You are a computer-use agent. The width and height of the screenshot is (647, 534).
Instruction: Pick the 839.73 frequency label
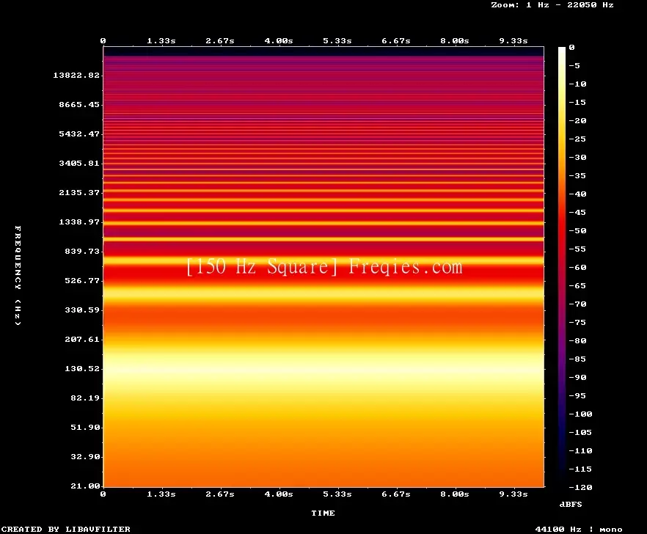[x=82, y=251]
